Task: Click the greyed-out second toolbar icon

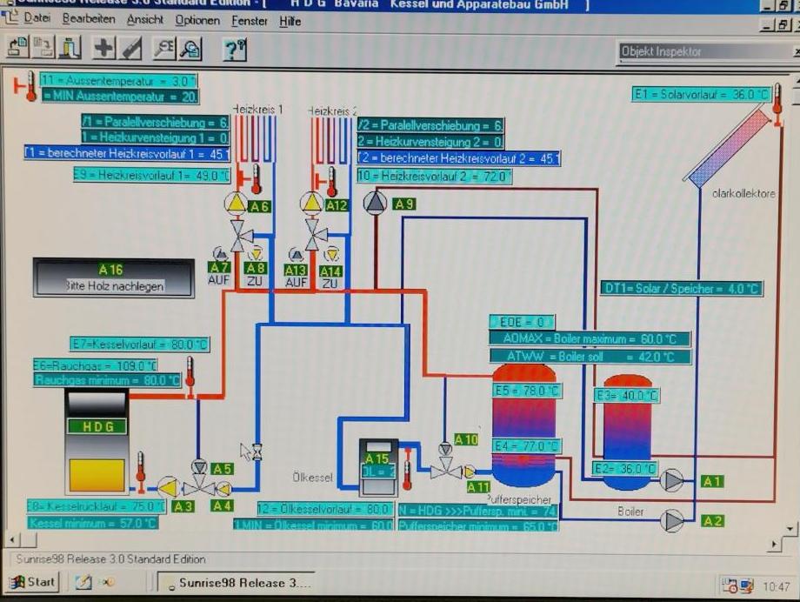Action: (x=43, y=48)
